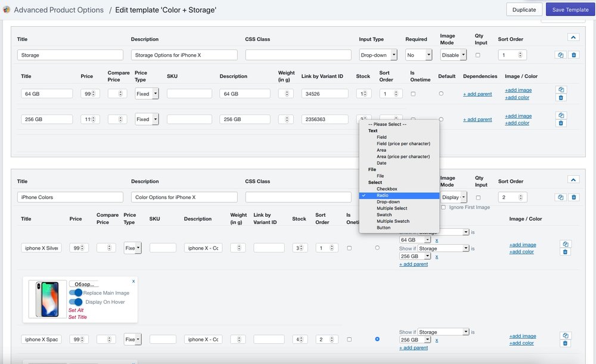Open Storage dependency dropdown for iphone X Space
This screenshot has width=596, height=364.
point(443,332)
